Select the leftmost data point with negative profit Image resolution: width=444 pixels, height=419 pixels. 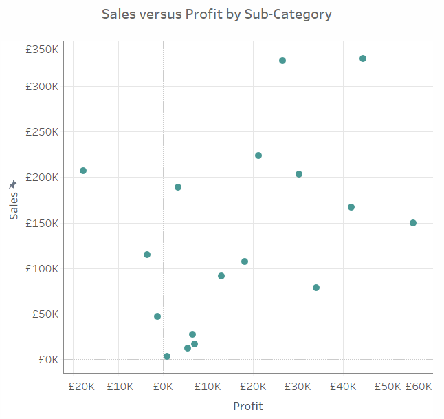click(x=83, y=171)
